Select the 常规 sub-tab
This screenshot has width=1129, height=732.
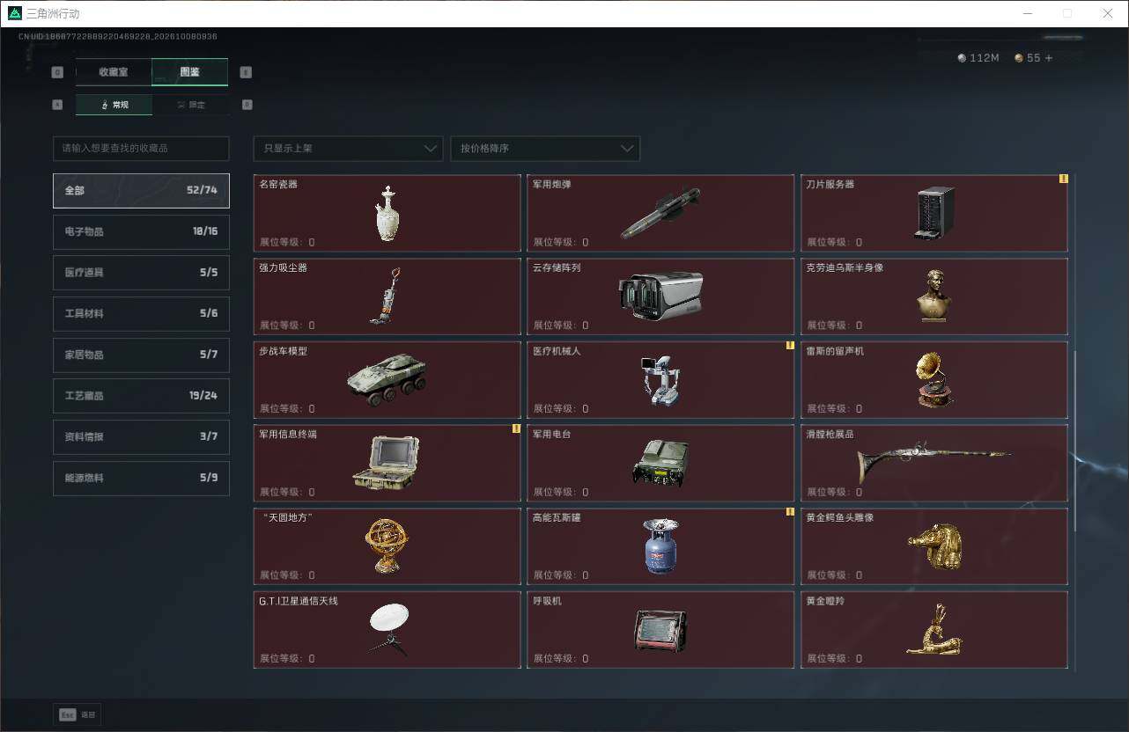coord(114,105)
